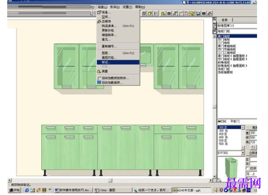
Task: Switch to the 目录 tab
Action: 224,20
